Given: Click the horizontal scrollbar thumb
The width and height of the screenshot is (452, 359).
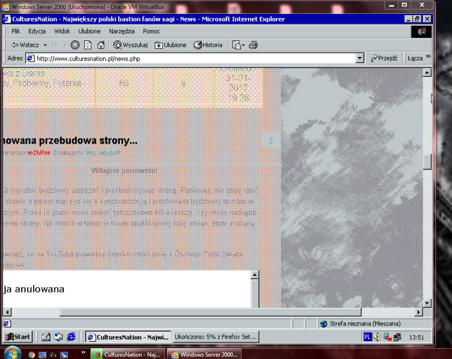Looking at the screenshot, I should tap(210, 312).
